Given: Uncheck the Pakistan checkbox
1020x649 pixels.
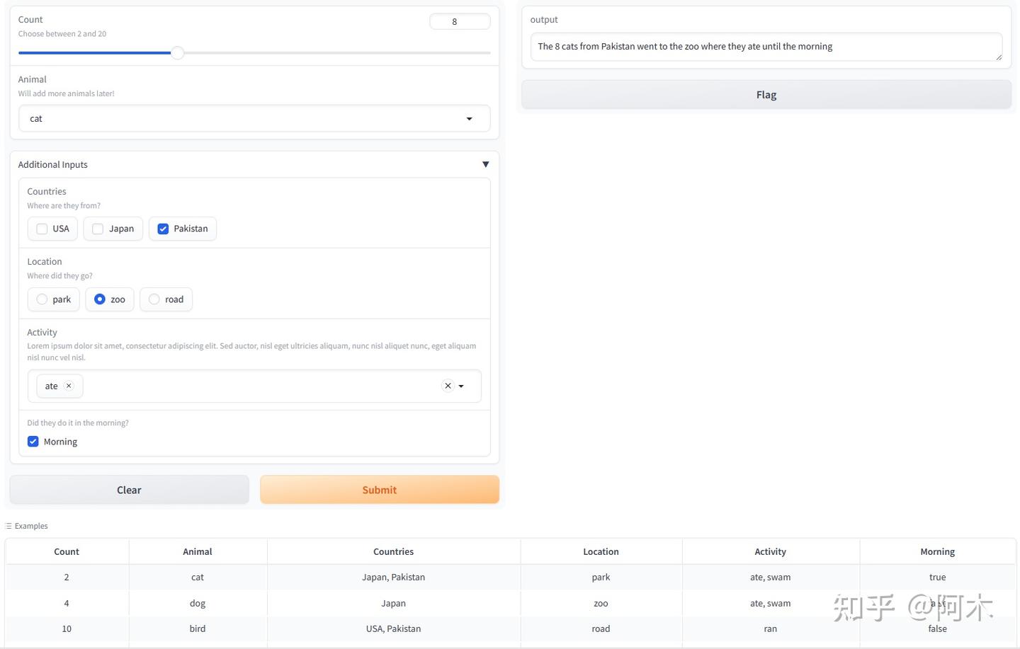Looking at the screenshot, I should click(x=163, y=229).
